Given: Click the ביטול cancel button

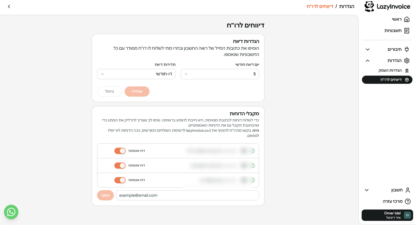Looking at the screenshot, I should click(x=109, y=91).
